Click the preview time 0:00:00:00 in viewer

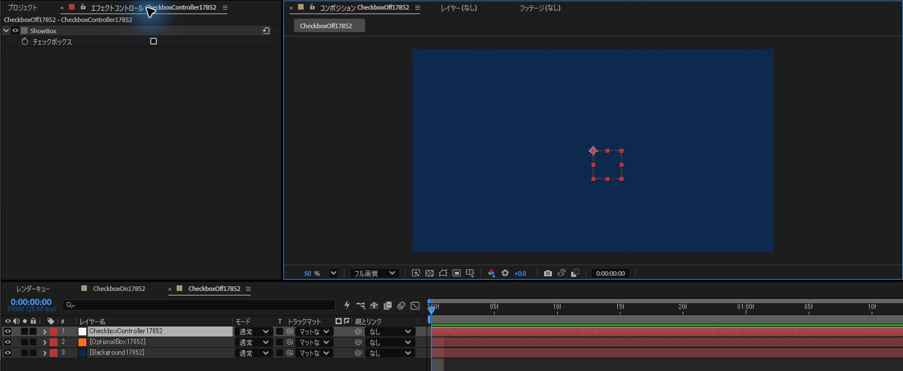(x=611, y=273)
